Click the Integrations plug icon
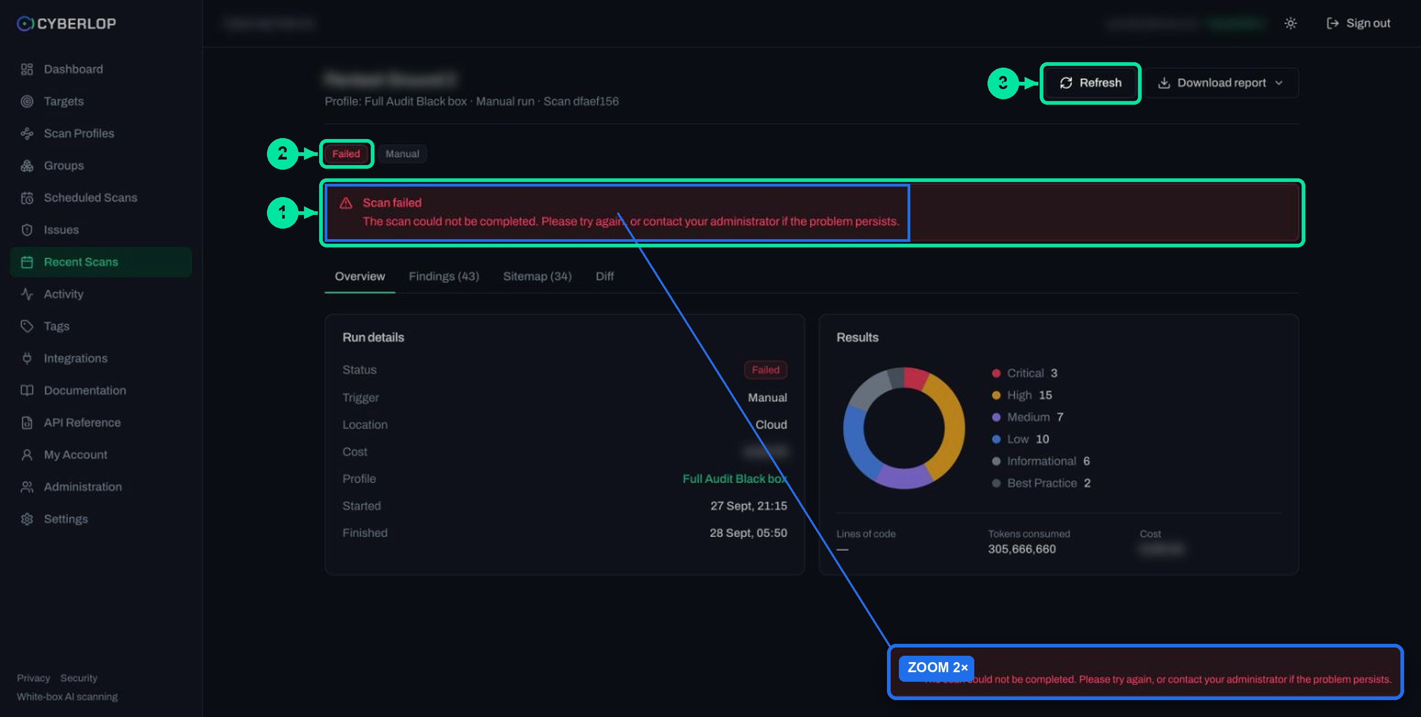 tap(27, 358)
